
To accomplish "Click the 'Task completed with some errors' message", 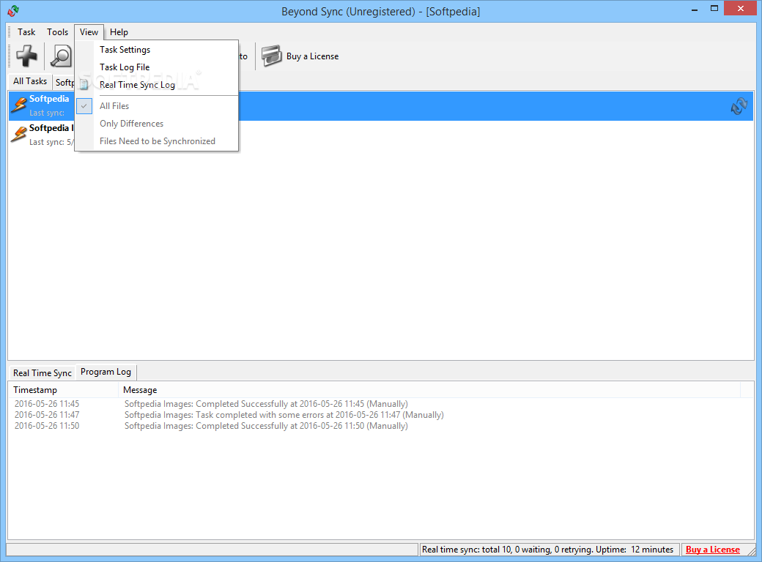I will pos(284,415).
